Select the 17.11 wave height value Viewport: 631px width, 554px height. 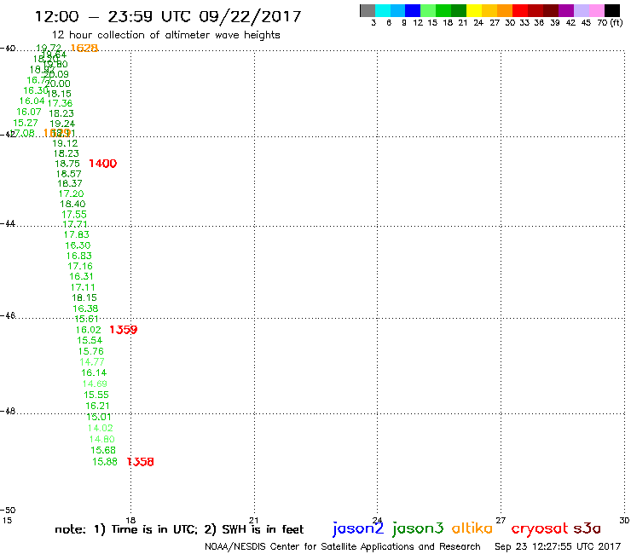tap(83, 287)
